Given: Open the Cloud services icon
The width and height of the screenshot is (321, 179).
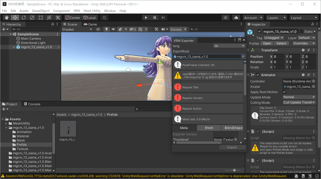Looking at the screenshot, I should [x=236, y=18].
